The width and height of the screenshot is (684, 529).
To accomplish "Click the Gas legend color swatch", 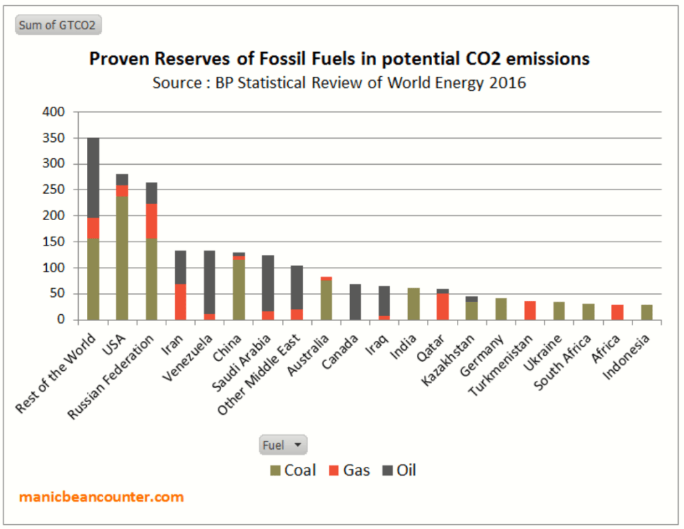I will coord(335,471).
